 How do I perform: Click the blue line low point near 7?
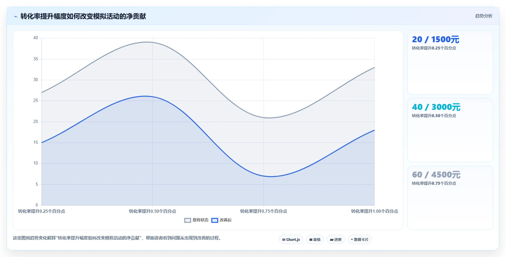271,177
